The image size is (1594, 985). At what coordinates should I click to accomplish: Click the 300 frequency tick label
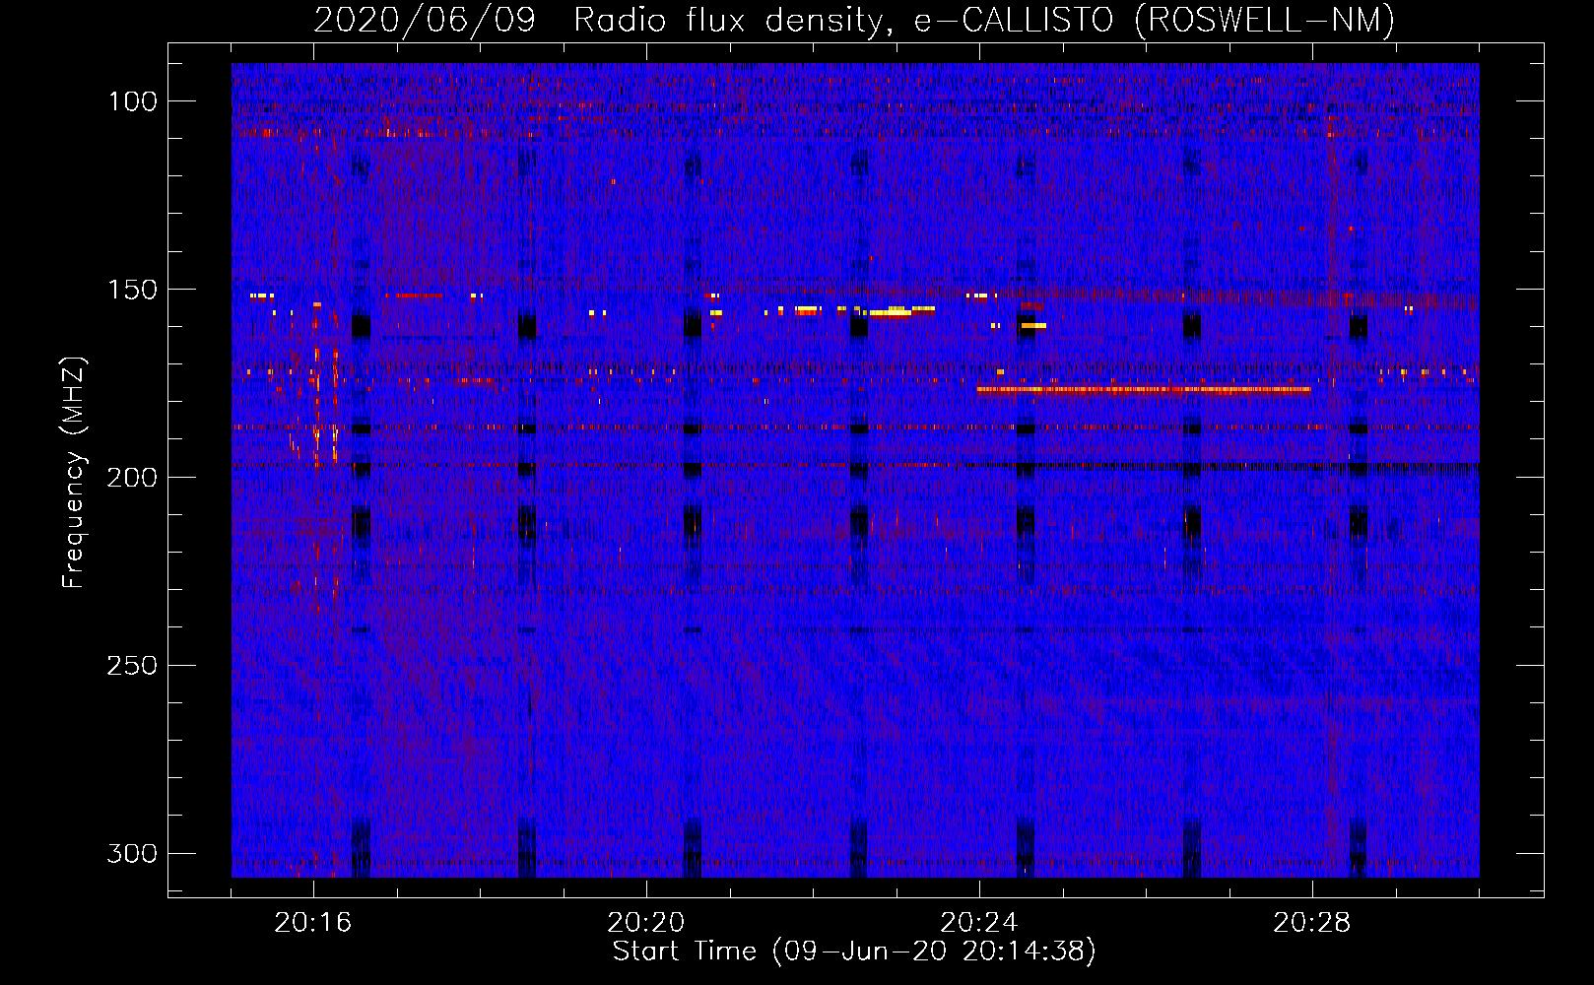point(132,853)
